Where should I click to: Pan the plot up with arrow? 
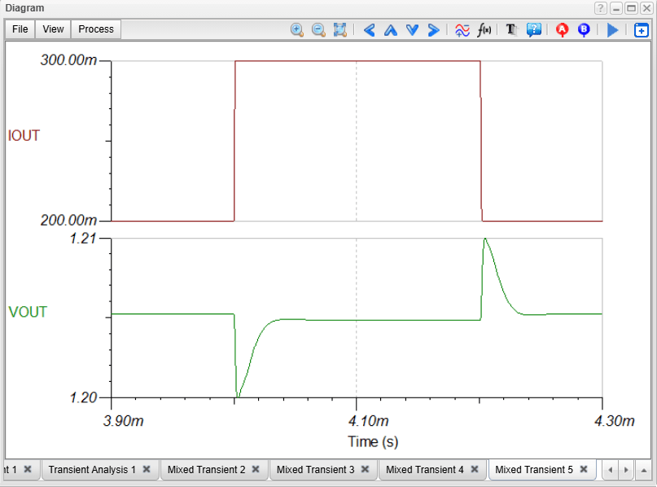click(390, 29)
